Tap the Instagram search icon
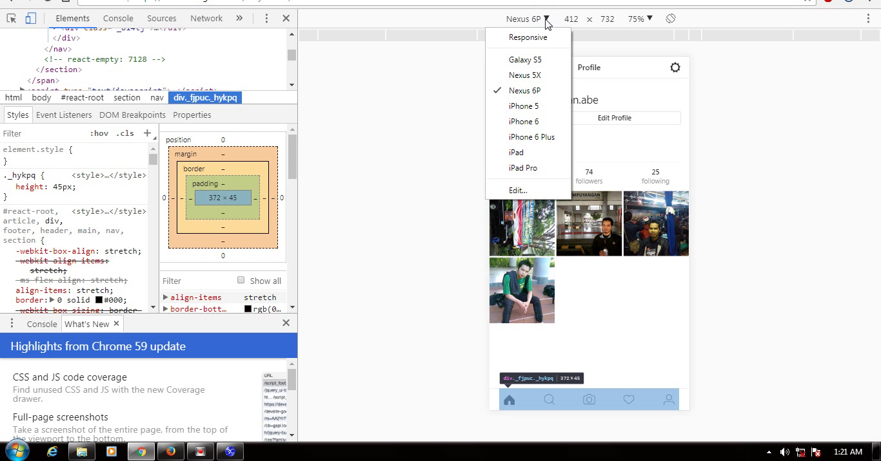Screen dimensions: 881x461 549,400
